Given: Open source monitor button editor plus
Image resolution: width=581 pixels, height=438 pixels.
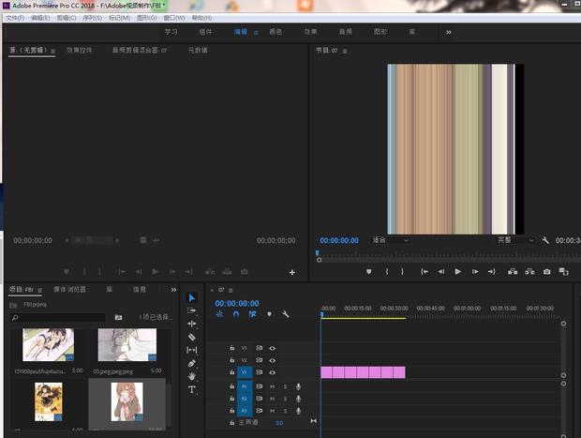Looking at the screenshot, I should tap(292, 273).
